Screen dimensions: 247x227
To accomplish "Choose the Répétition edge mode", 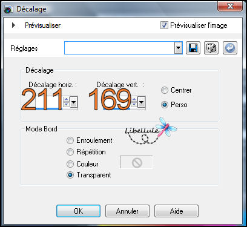I will pyautogui.click(x=70, y=152).
